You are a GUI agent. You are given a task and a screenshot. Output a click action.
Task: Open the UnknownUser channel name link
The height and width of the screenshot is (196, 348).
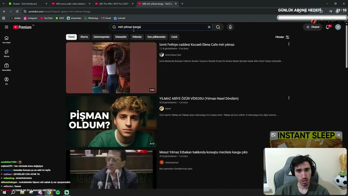coord(172,163)
